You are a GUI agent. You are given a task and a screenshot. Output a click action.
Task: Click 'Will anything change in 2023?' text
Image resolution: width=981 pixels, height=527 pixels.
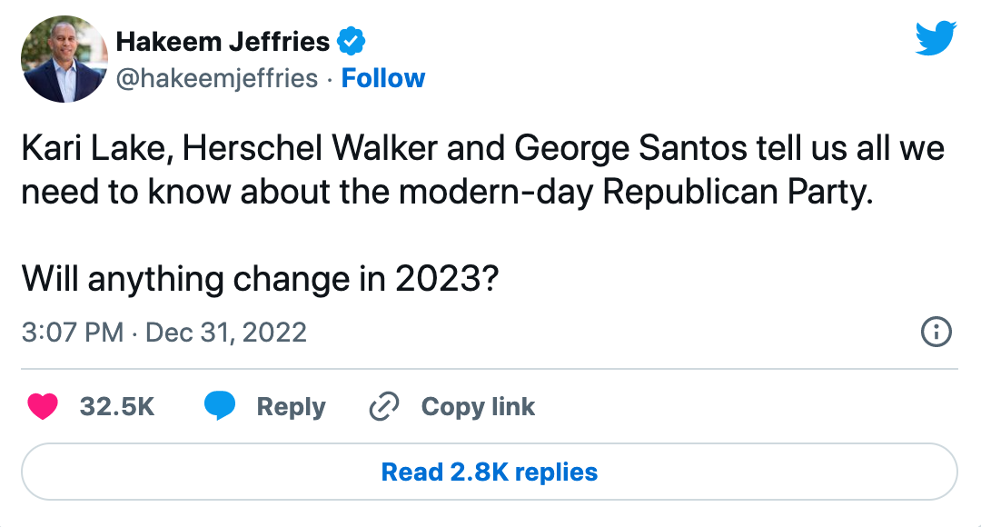tap(258, 280)
